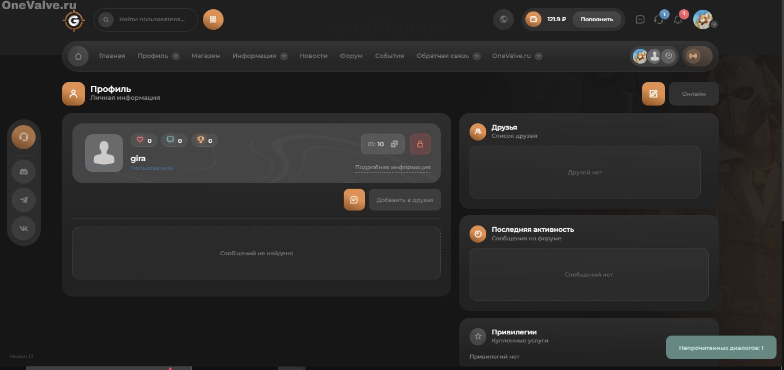Click the orange wallet balance icon
Image resolution: width=784 pixels, height=370 pixels.
pos(533,20)
